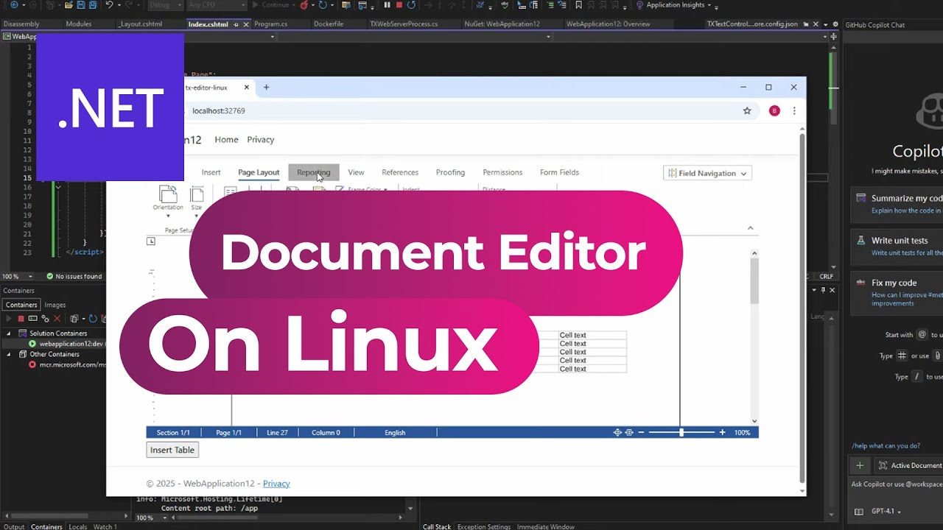Click the copy files icon in Containers toolbar

point(74,319)
